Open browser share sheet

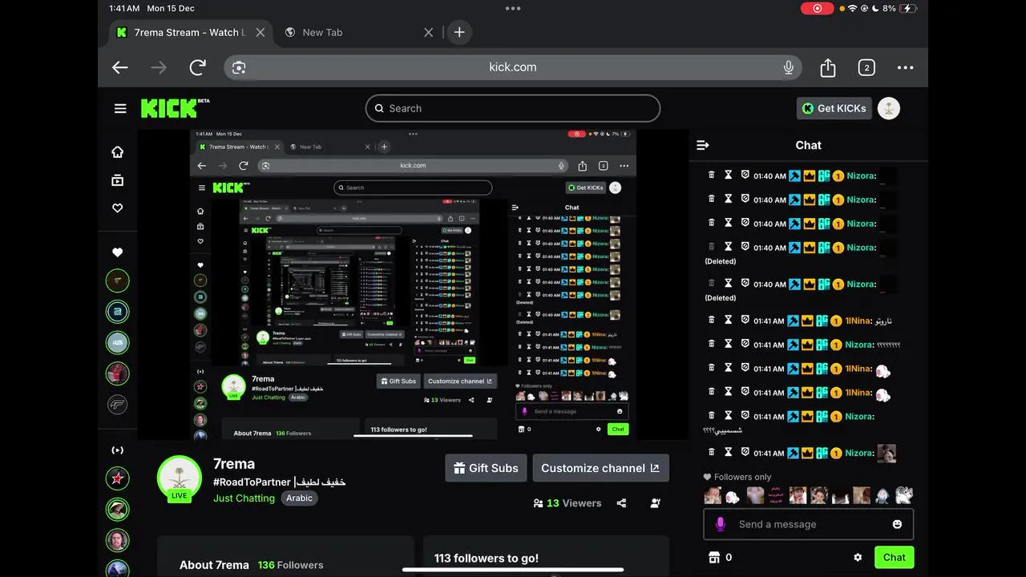tap(828, 67)
